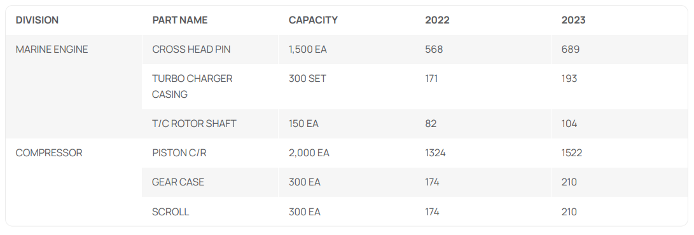Click the 568 value under 2022
The image size is (694, 235).
[x=434, y=50]
